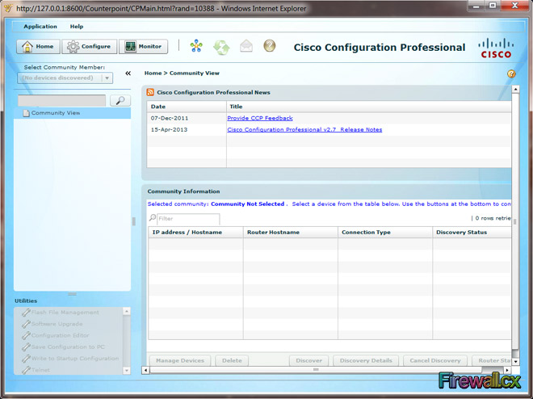Click the Title column header in News

tap(369, 107)
